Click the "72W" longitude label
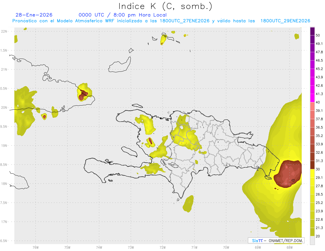The width and height of the screenshot is (325, 251). pyautogui.click(x=162, y=247)
